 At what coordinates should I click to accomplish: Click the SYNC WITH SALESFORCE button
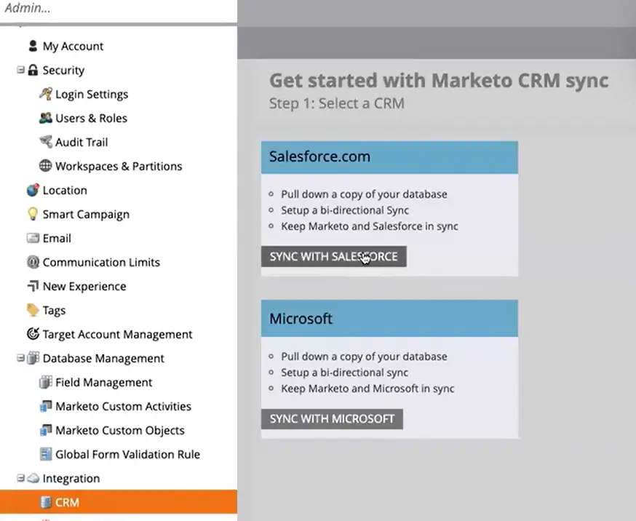pyautogui.click(x=333, y=256)
